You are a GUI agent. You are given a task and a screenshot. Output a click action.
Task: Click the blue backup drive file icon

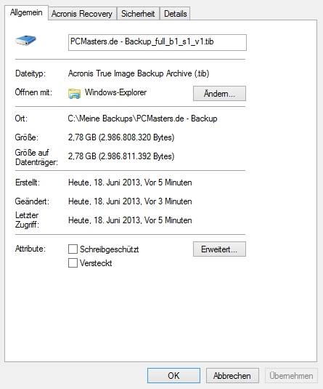[25, 41]
